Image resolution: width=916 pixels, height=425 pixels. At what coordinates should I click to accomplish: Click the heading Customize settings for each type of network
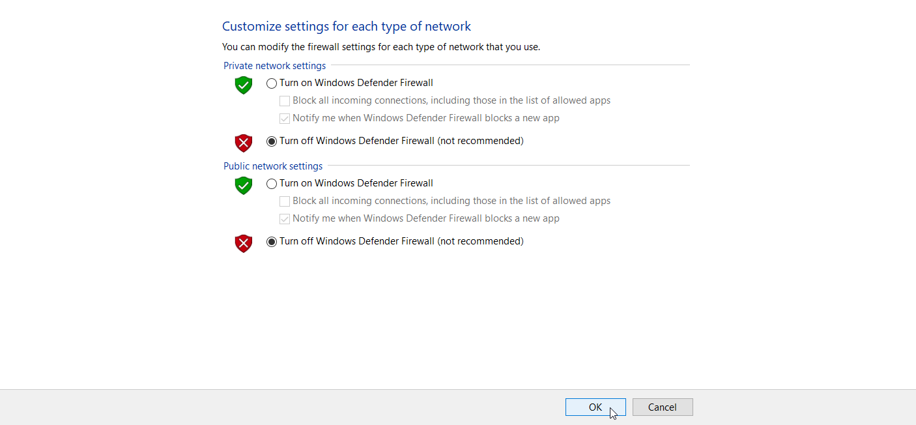click(347, 27)
